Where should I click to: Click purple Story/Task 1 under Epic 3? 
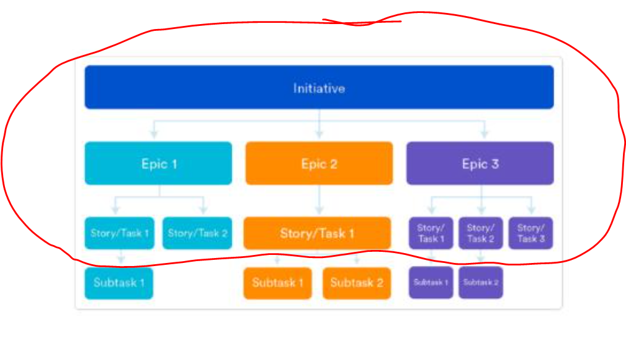pyautogui.click(x=431, y=233)
